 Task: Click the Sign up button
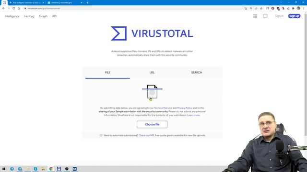(294, 16)
